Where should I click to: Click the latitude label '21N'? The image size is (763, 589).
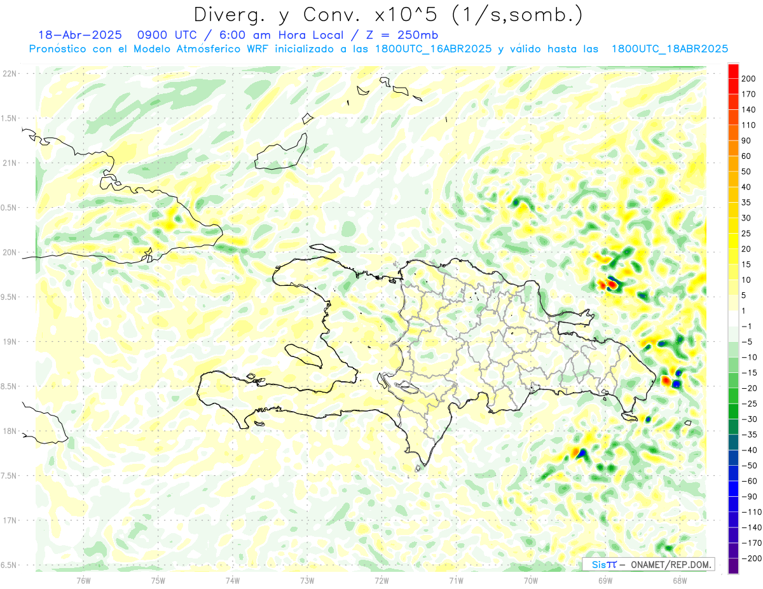[x=10, y=163]
